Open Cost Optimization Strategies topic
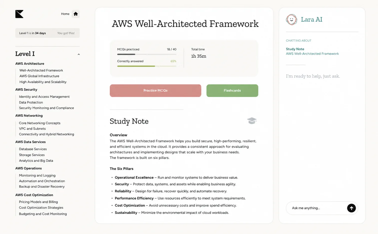The height and width of the screenshot is (234, 378). click(41, 207)
